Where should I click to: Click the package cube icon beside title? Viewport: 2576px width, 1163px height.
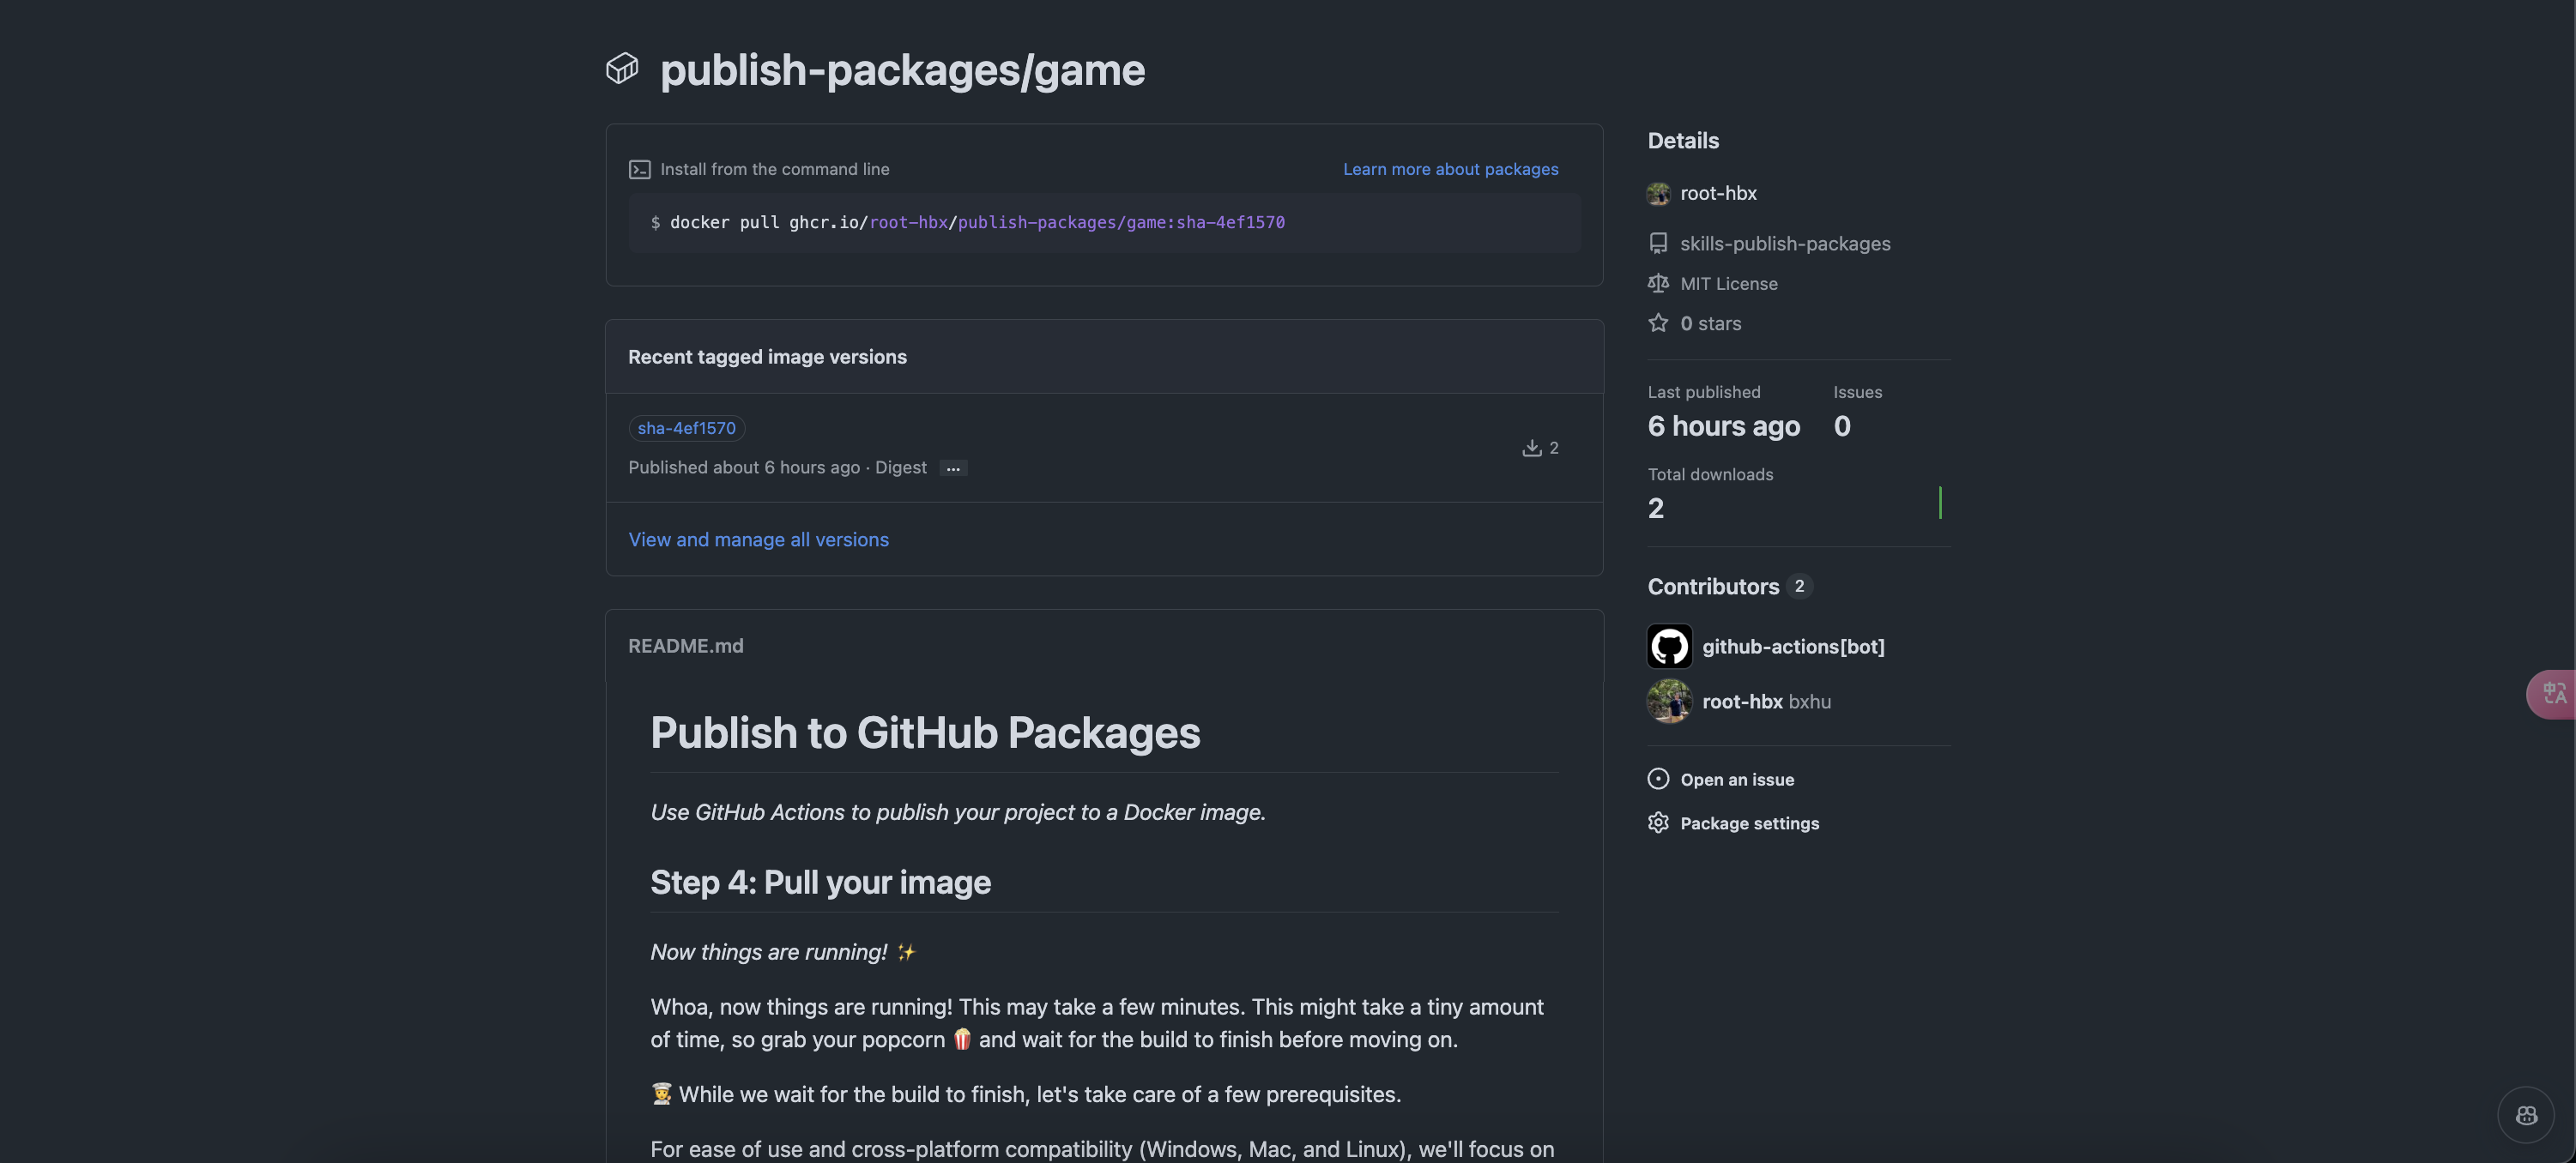621,69
